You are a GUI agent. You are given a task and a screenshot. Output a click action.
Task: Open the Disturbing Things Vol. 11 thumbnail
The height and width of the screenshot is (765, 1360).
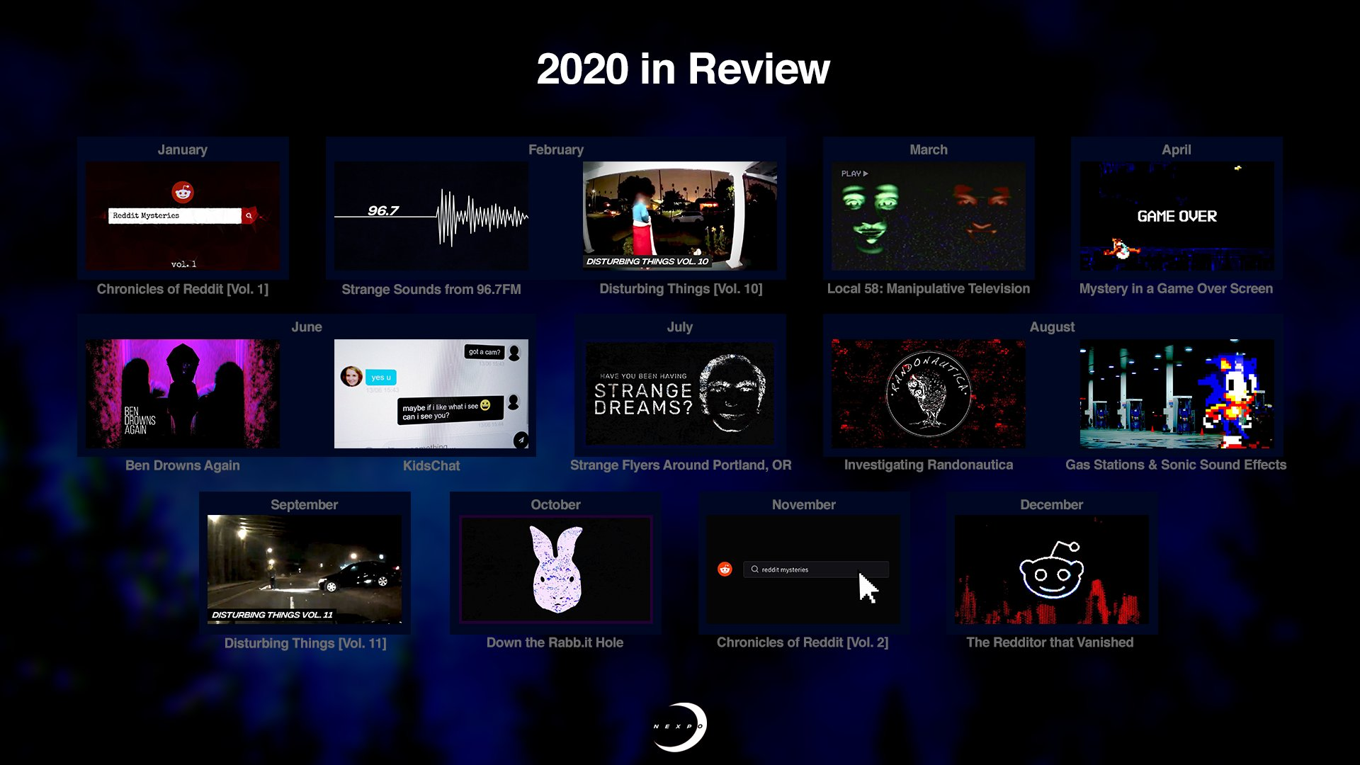click(305, 569)
